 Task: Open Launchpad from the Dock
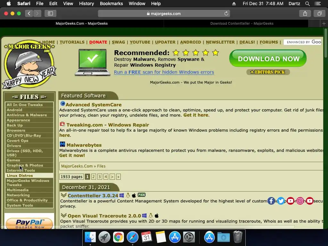click(104, 237)
